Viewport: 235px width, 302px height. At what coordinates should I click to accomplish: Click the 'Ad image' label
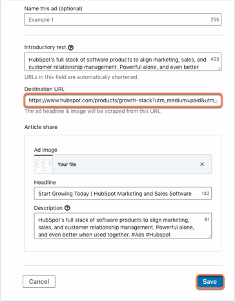coord(46,150)
